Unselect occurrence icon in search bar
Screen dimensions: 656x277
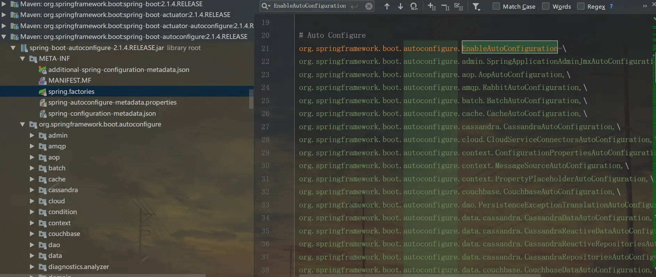click(x=445, y=6)
